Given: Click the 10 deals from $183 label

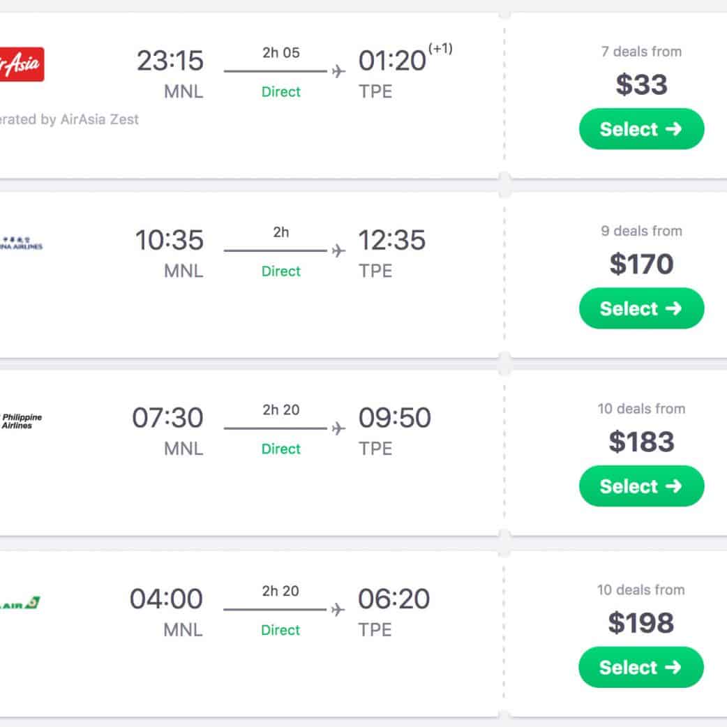Looking at the screenshot, I should (641, 409).
